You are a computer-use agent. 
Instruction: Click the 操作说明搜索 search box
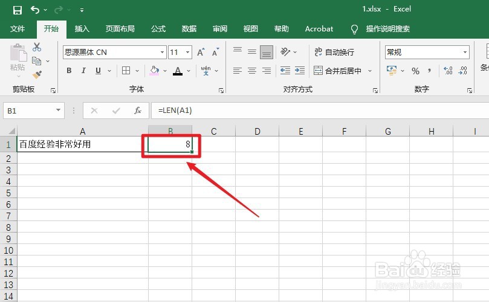coord(387,29)
